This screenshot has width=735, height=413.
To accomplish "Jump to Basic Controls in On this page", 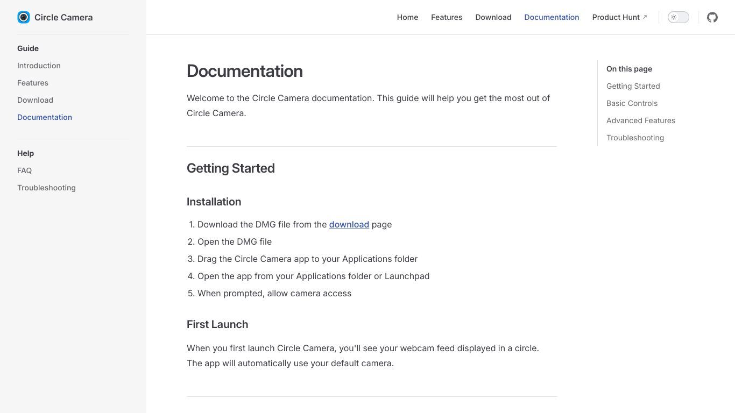I will 632,103.
